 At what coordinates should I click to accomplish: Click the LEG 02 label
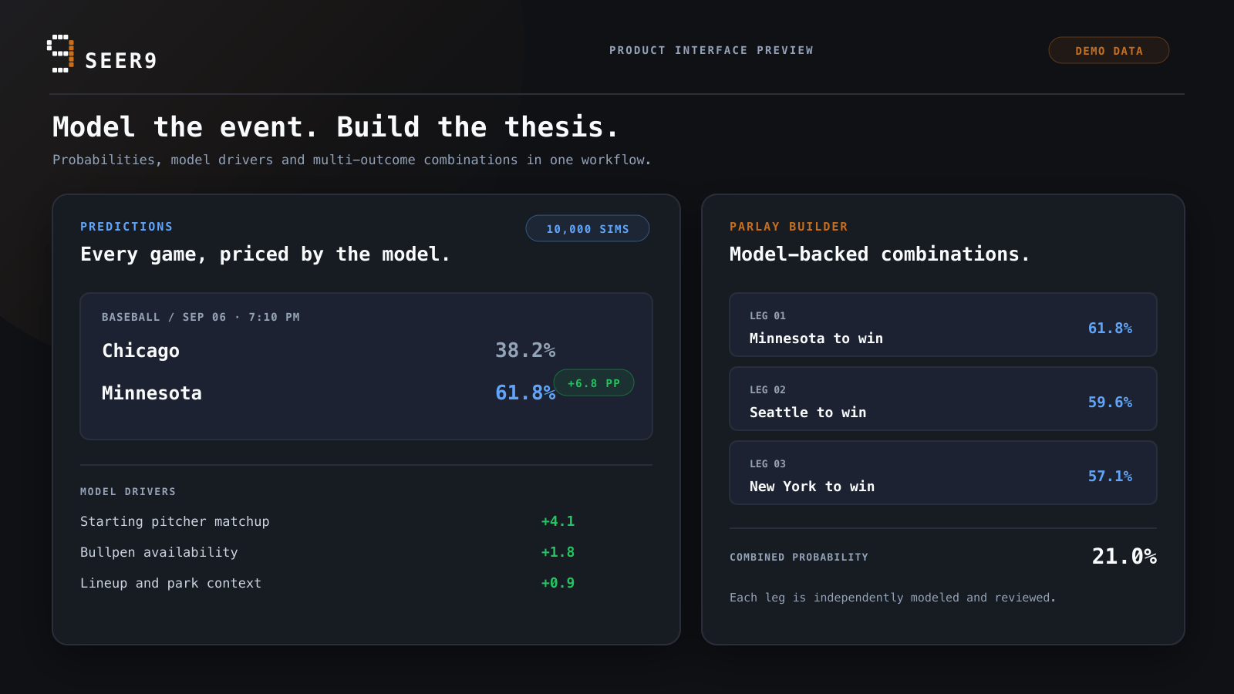tap(767, 390)
